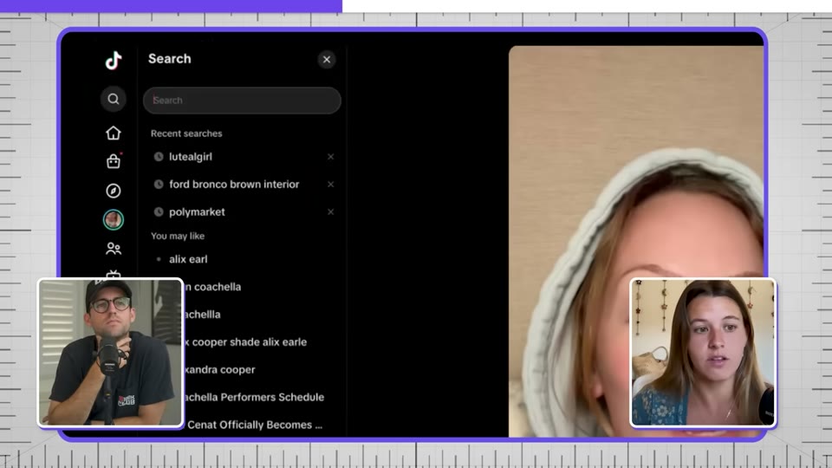832x468 pixels.
Task: Open the Shop bag icon
Action: (x=113, y=161)
